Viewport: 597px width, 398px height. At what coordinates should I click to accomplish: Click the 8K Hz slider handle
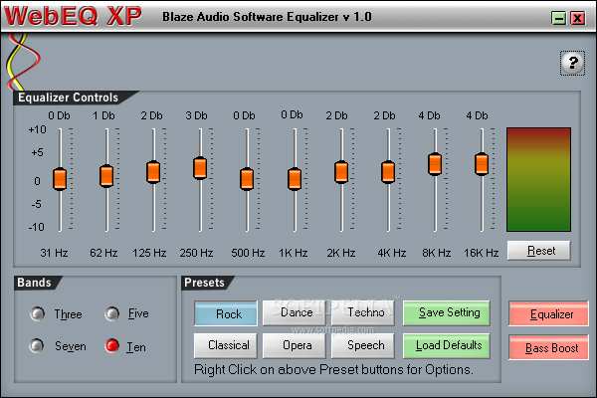[435, 164]
